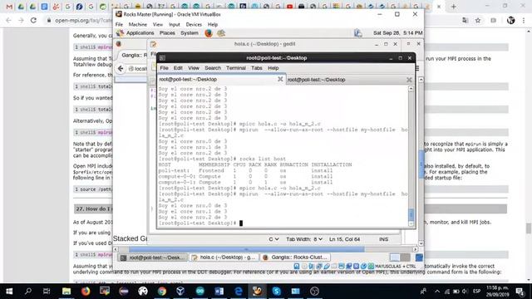The height and width of the screenshot is (299, 532).
Task: Click the gedit document icon in its title bar
Action: pyautogui.click(x=153, y=44)
